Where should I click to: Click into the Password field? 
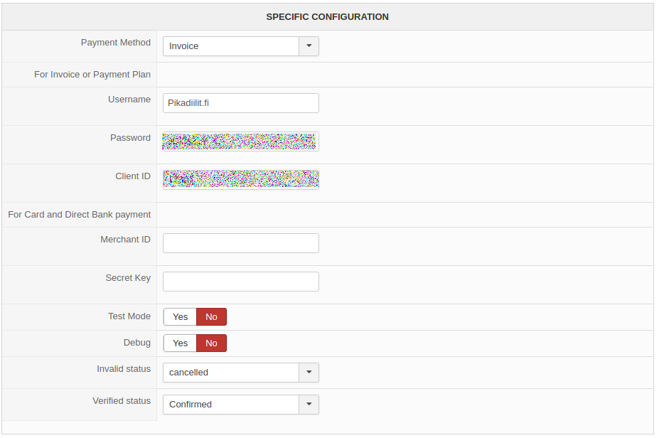241,141
